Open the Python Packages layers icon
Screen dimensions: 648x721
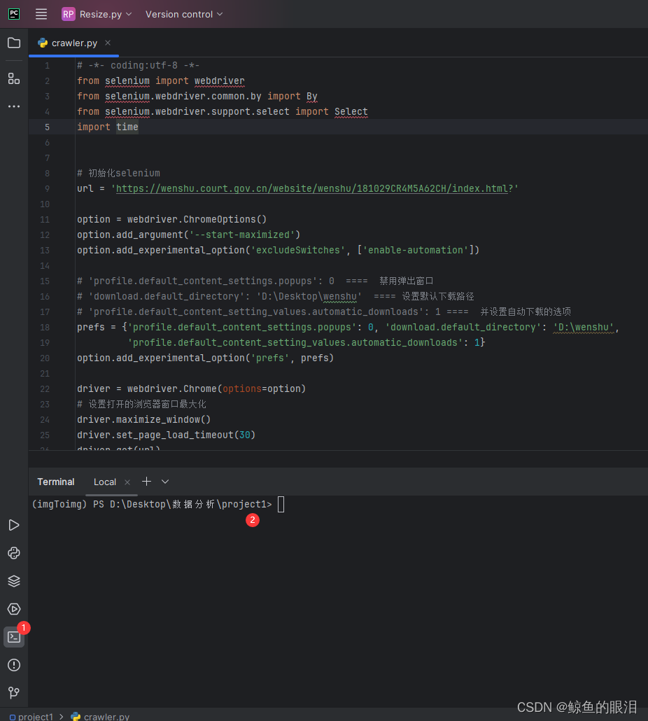pos(14,581)
